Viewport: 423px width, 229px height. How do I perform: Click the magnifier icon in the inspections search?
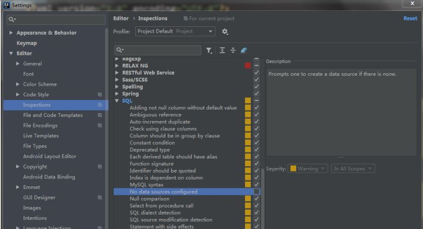[x=120, y=50]
